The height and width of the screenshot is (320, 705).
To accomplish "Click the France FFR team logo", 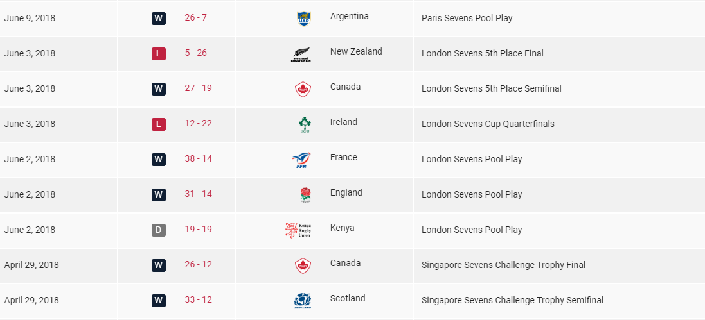I will [x=302, y=160].
